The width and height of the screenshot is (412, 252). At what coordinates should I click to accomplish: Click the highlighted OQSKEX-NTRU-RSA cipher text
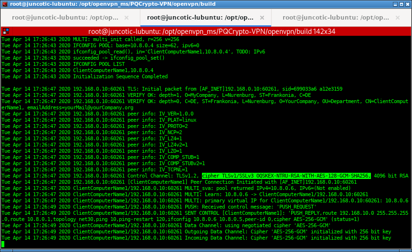coord(286,176)
